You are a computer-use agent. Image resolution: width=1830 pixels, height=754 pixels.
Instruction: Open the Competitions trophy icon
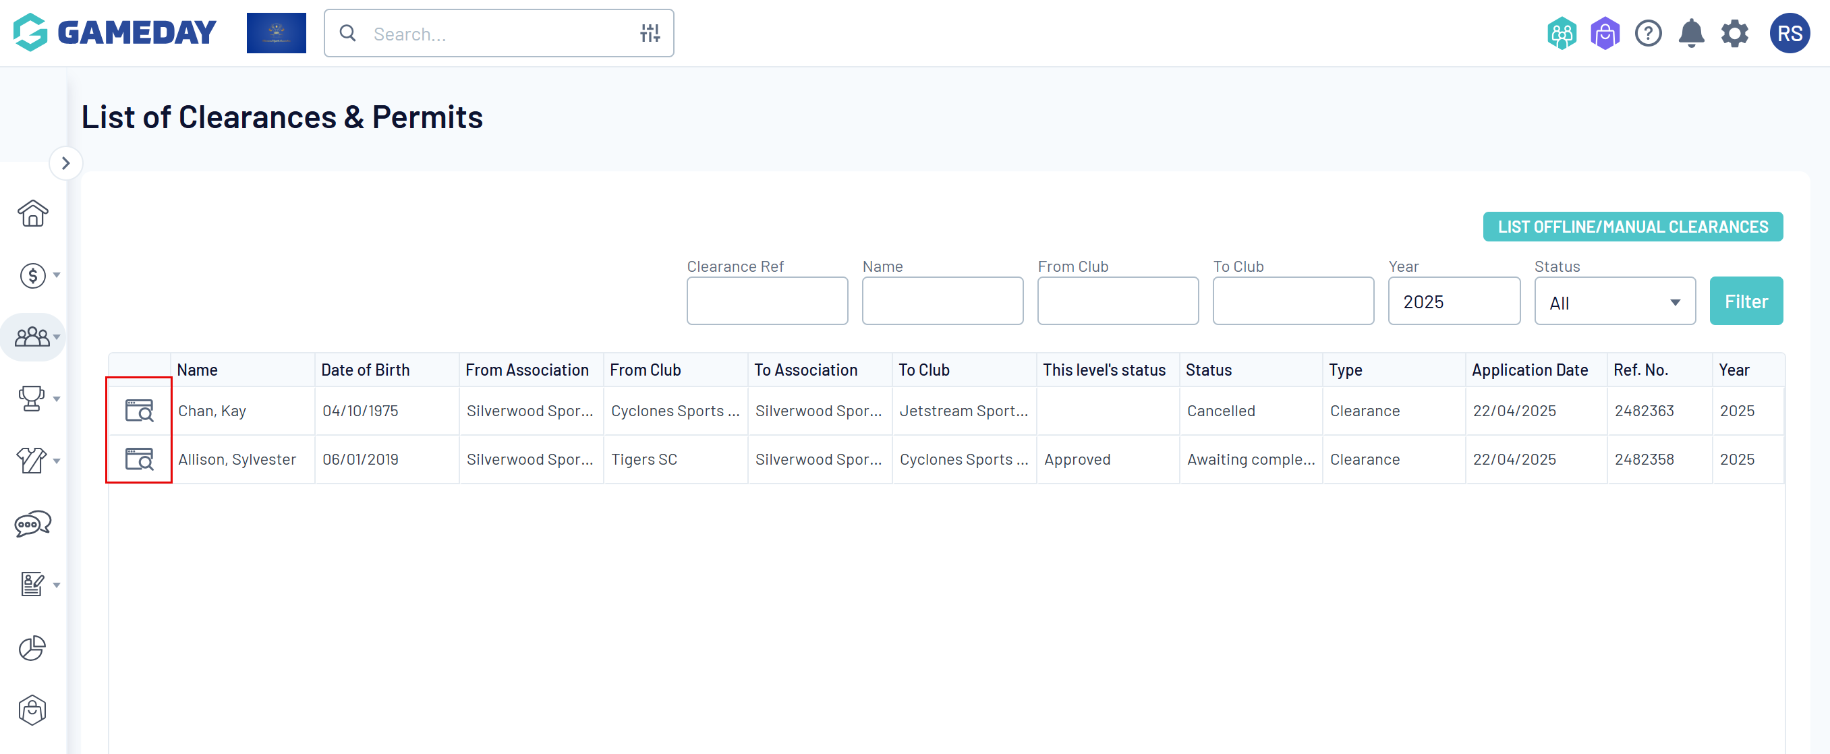pos(31,399)
